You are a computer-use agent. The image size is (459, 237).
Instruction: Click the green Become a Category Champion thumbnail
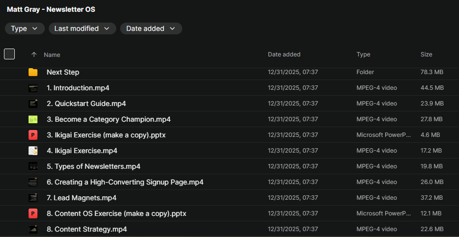click(33, 119)
